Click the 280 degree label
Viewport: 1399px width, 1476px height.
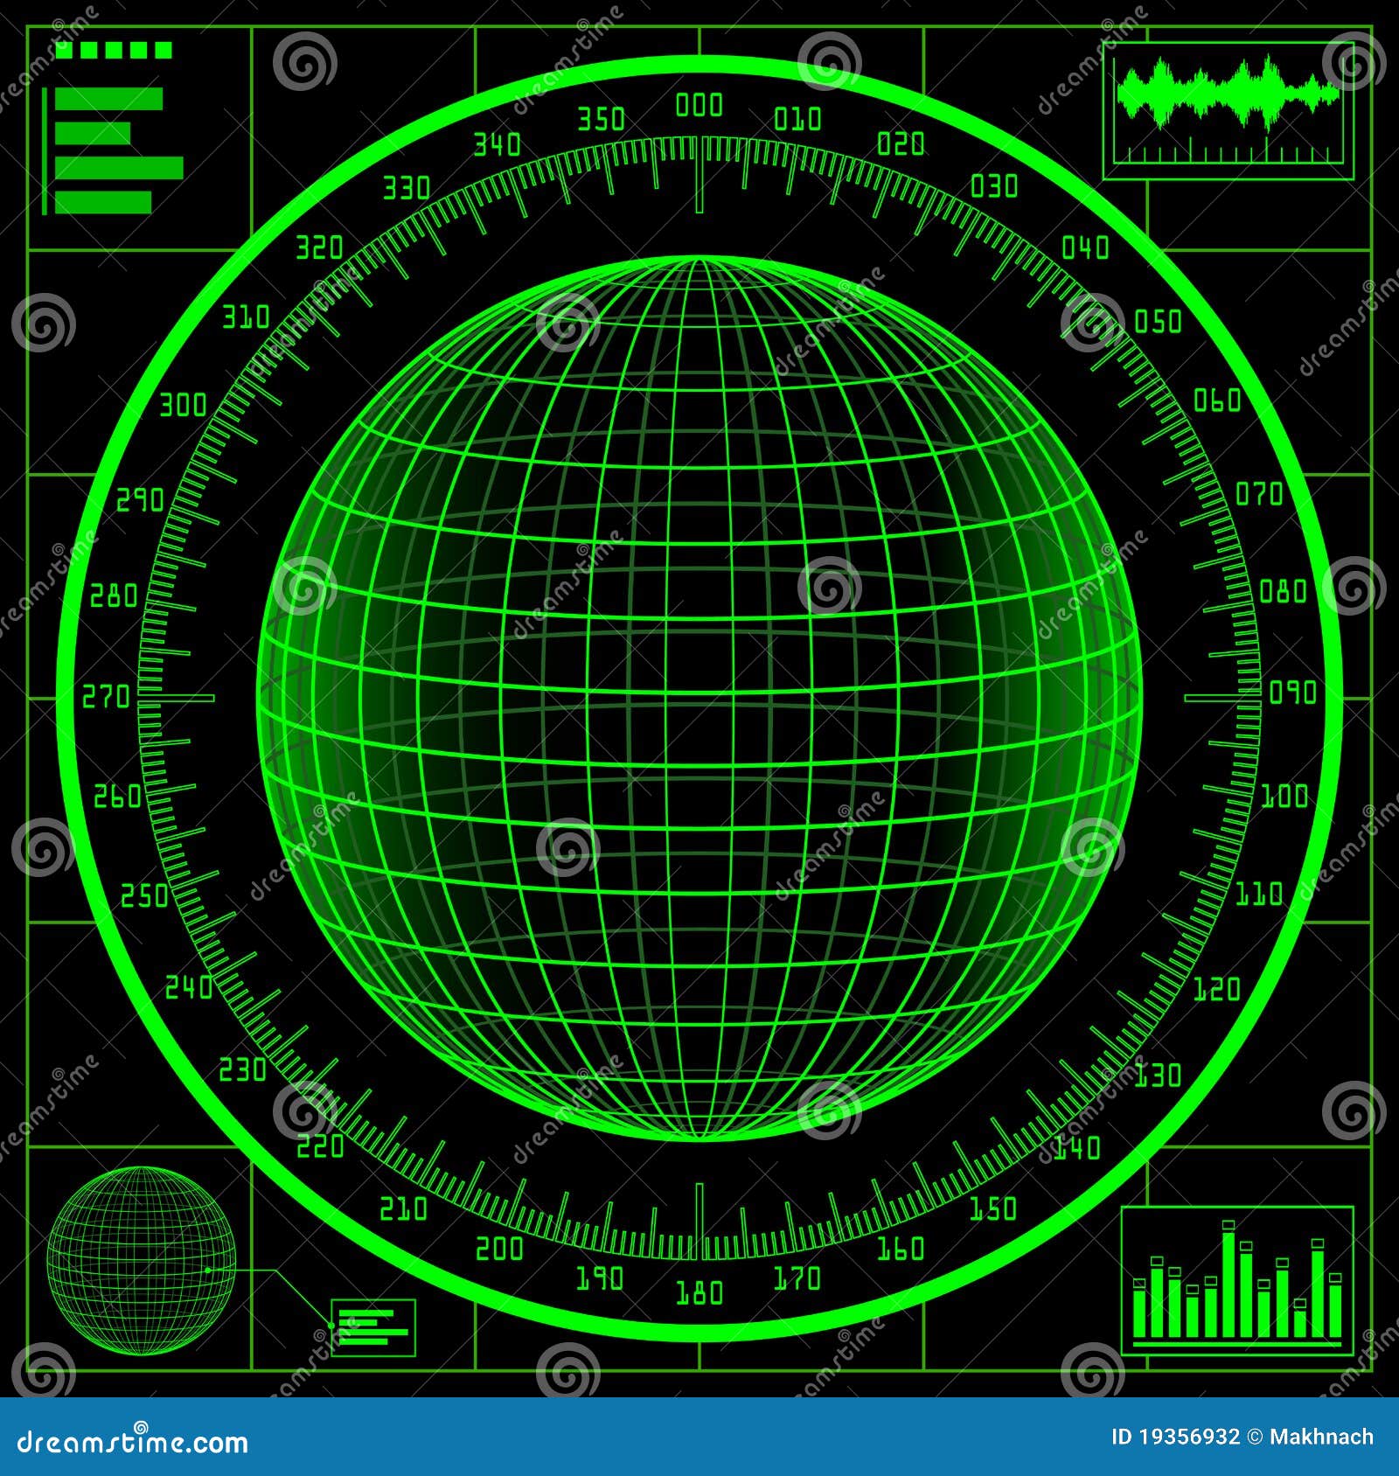[115, 596]
